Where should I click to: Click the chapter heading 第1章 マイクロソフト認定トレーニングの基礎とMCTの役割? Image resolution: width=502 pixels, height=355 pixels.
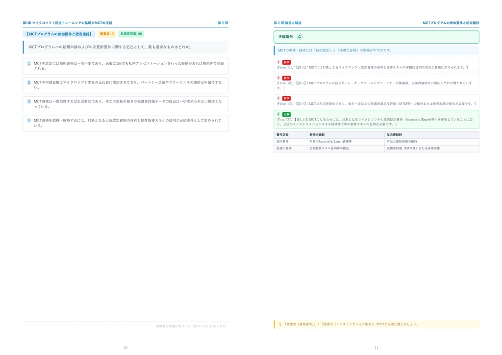pos(67,23)
